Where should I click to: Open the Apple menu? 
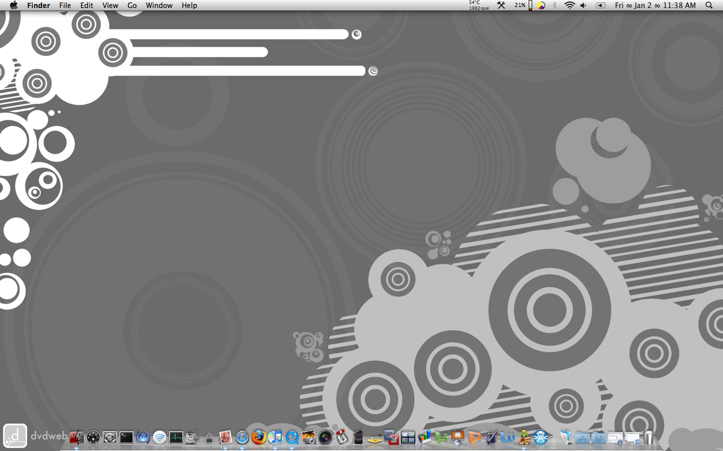click(x=14, y=5)
